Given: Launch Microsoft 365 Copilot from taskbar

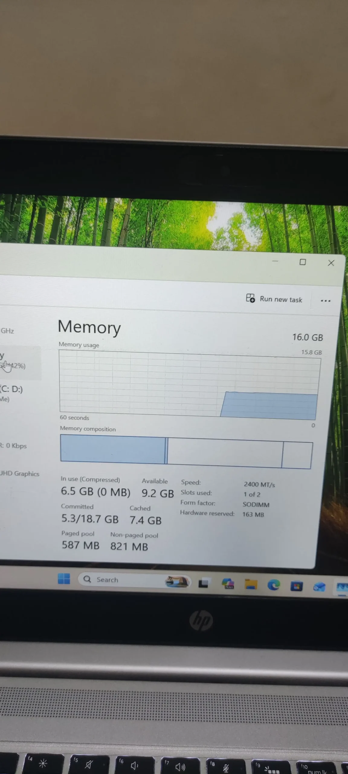Looking at the screenshot, I should (x=228, y=583).
